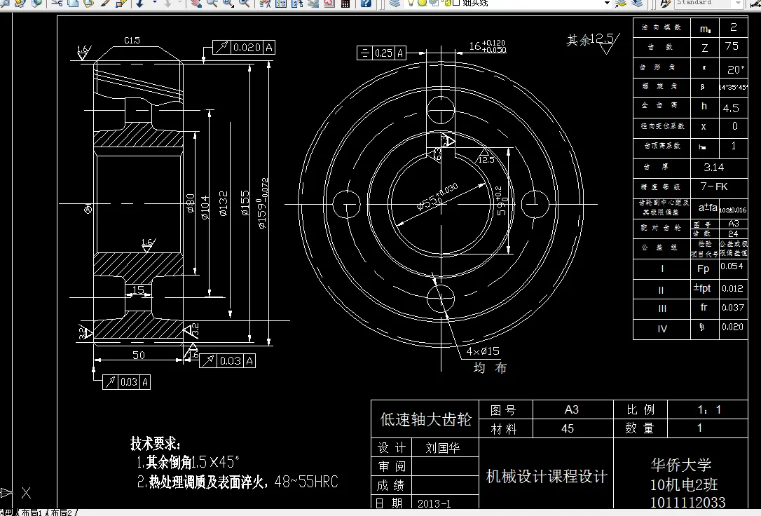Toggle the lightbulb for layer 轴头线
The image size is (761, 516).
click(x=411, y=5)
